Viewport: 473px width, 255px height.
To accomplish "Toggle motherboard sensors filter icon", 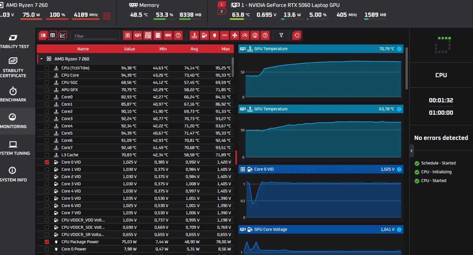I will pos(148,35).
